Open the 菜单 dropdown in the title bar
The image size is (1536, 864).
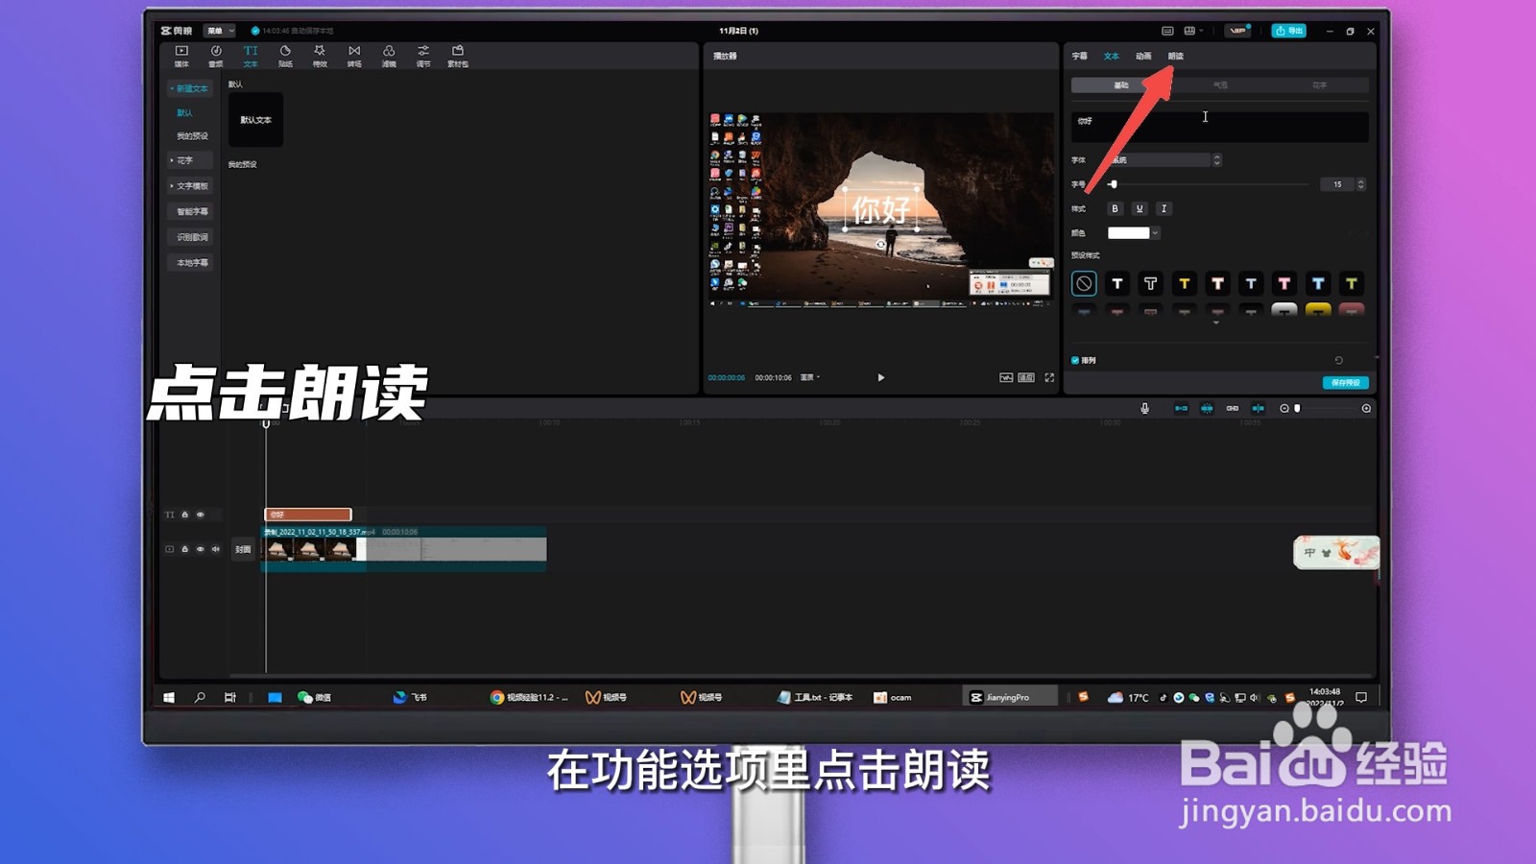coord(222,30)
